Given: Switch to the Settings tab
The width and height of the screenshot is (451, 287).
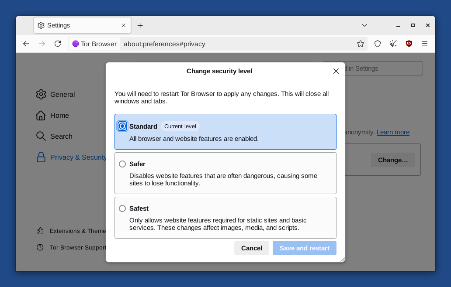Looking at the screenshot, I should click(x=79, y=25).
